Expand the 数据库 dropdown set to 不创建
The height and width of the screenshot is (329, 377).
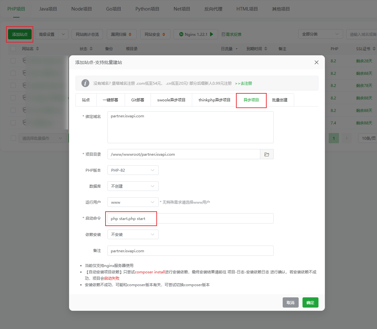133,186
